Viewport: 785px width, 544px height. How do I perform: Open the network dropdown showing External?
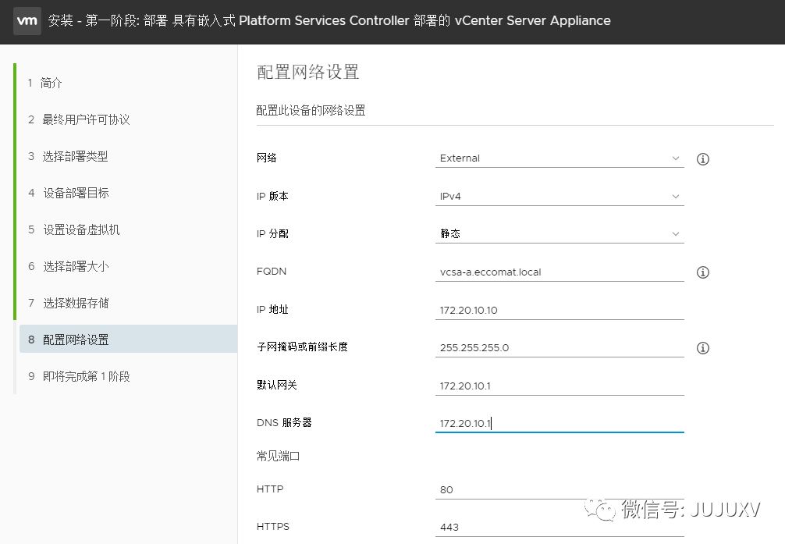[x=559, y=158]
